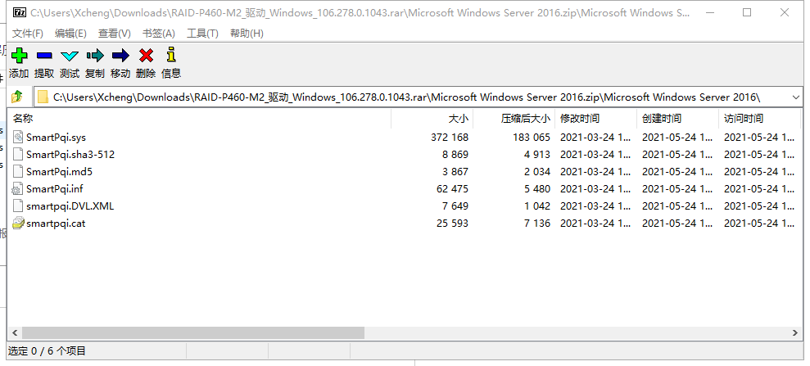Sort by 名称 column header

[x=199, y=118]
